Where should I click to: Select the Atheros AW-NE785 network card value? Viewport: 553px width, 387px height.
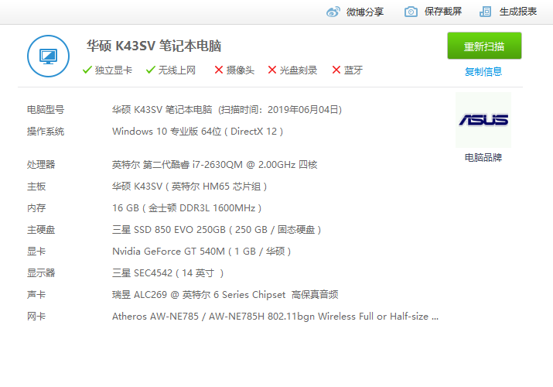(x=275, y=317)
